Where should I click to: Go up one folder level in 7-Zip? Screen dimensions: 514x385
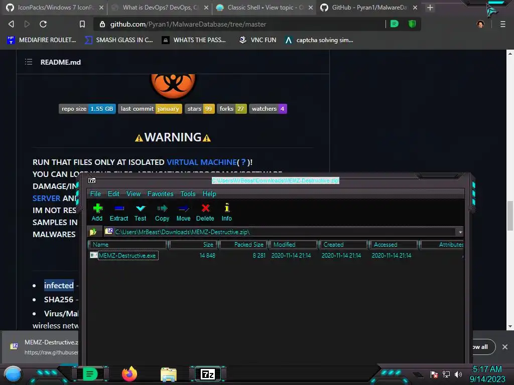click(93, 232)
